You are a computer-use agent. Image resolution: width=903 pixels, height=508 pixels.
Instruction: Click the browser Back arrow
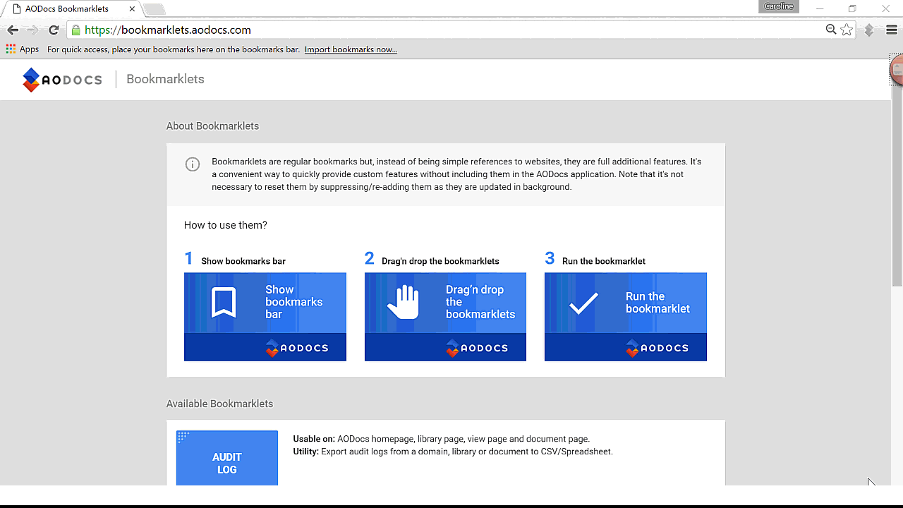click(x=13, y=30)
